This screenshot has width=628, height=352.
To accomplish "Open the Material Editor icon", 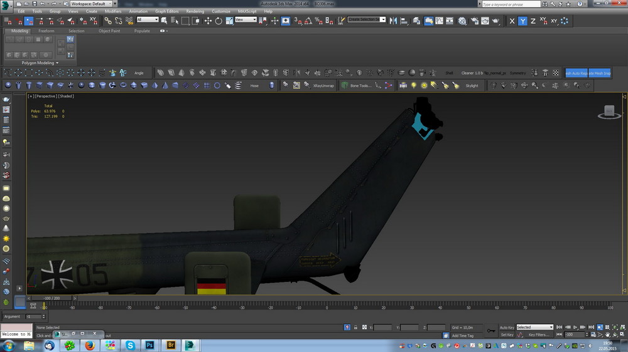I will click(462, 21).
